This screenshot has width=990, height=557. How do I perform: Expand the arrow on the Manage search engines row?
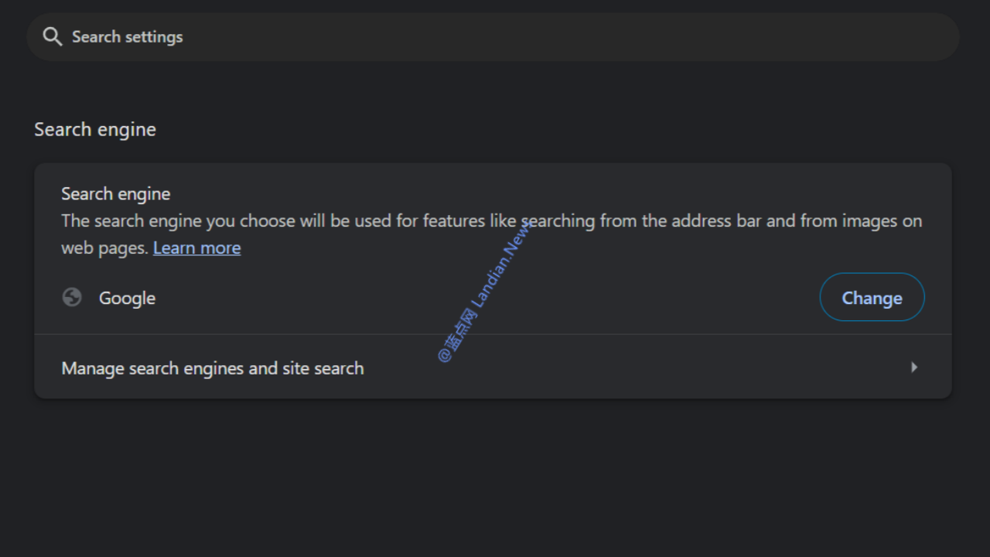(913, 367)
